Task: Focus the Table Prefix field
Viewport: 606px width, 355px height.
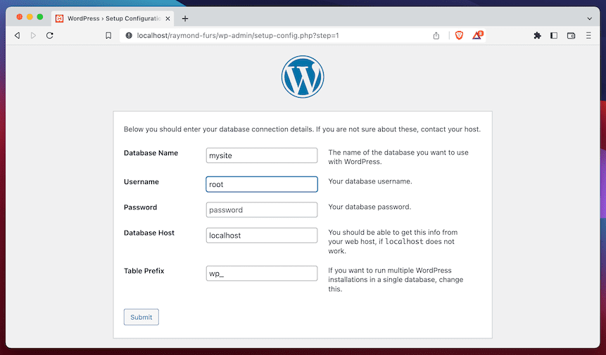Action: pos(262,273)
